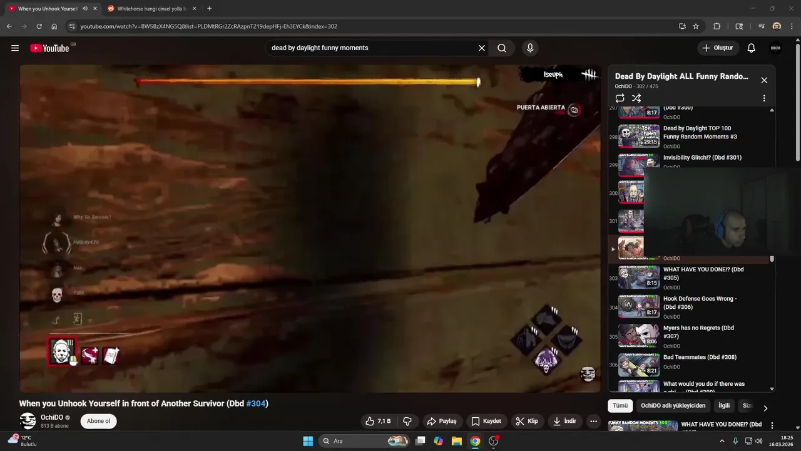Viewport: 801px width, 451px height.
Task: Click the browser address bar
Action: click(375, 26)
